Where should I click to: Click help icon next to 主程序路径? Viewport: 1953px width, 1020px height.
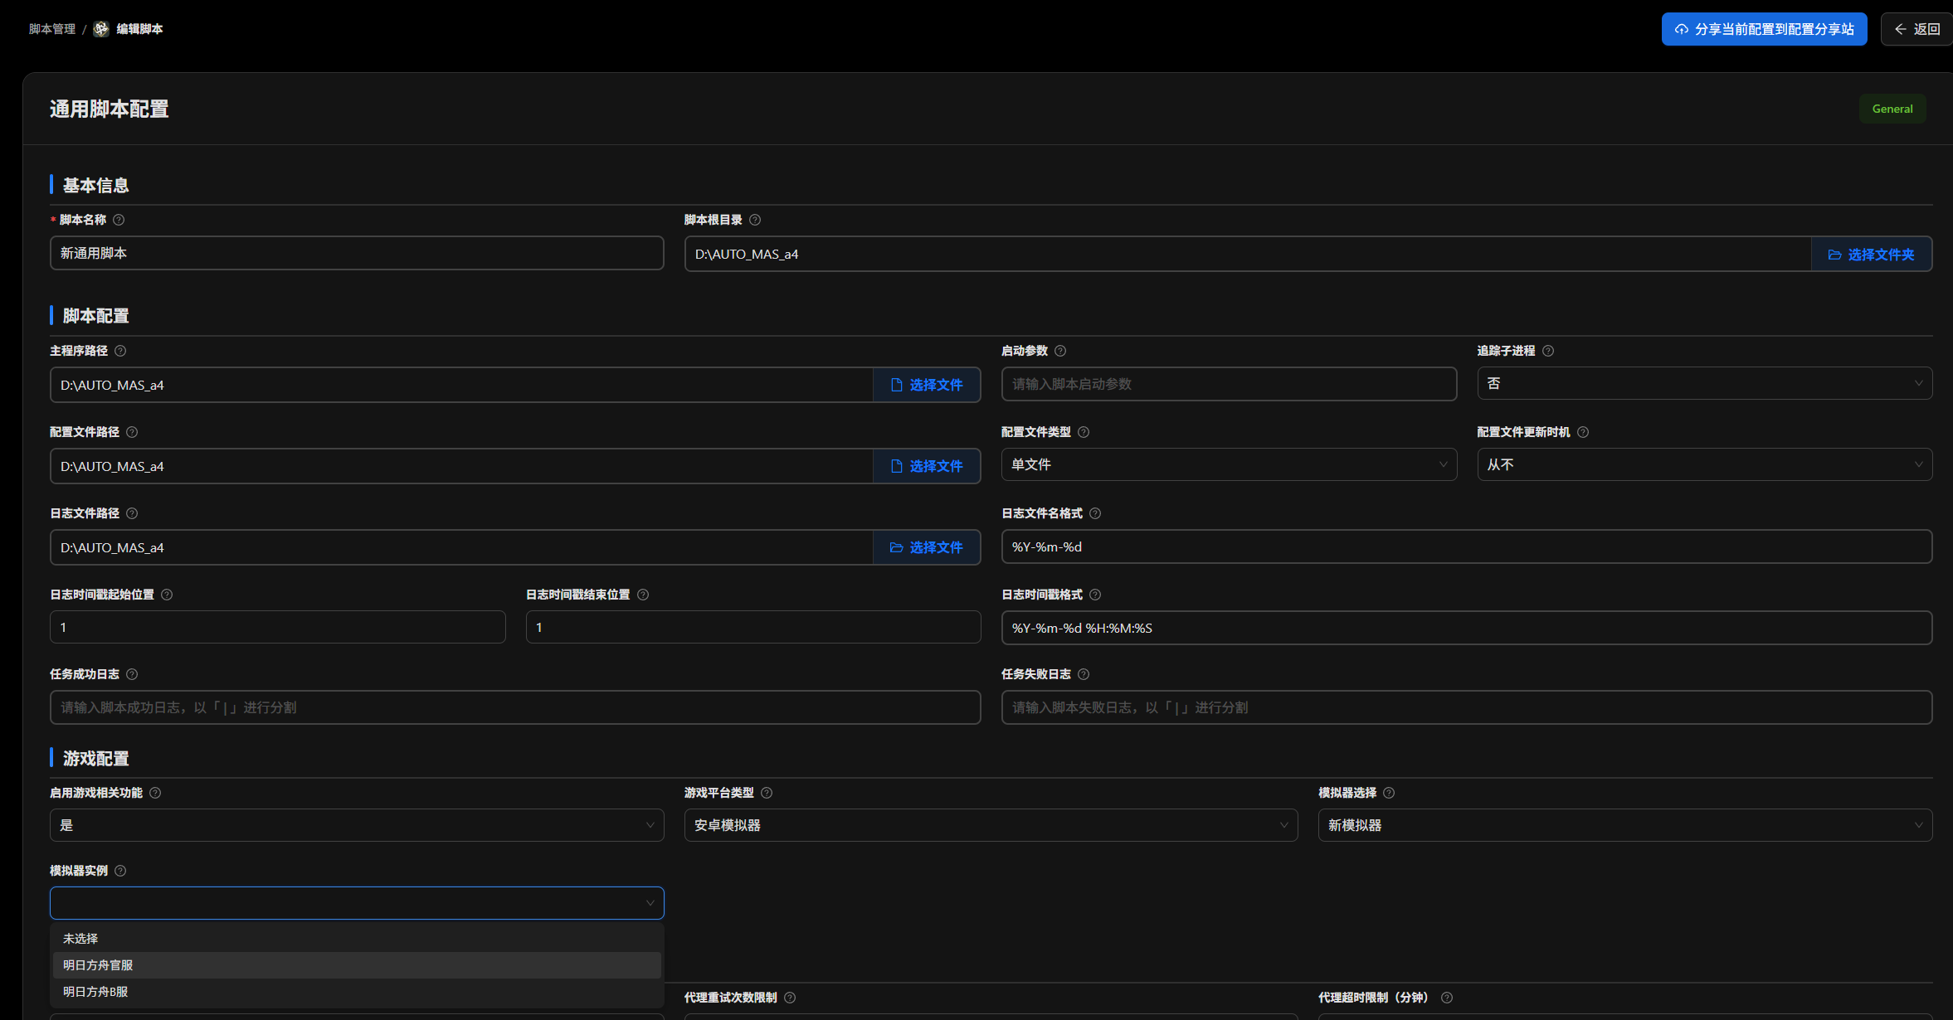coord(120,351)
